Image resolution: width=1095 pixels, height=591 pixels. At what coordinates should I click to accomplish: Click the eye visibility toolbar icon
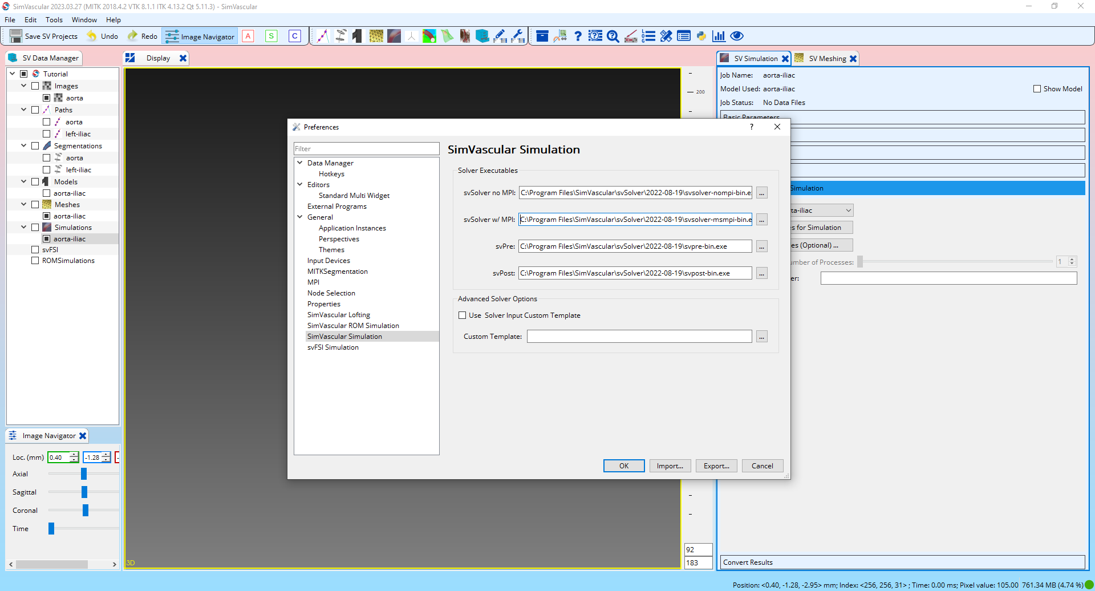(x=737, y=36)
